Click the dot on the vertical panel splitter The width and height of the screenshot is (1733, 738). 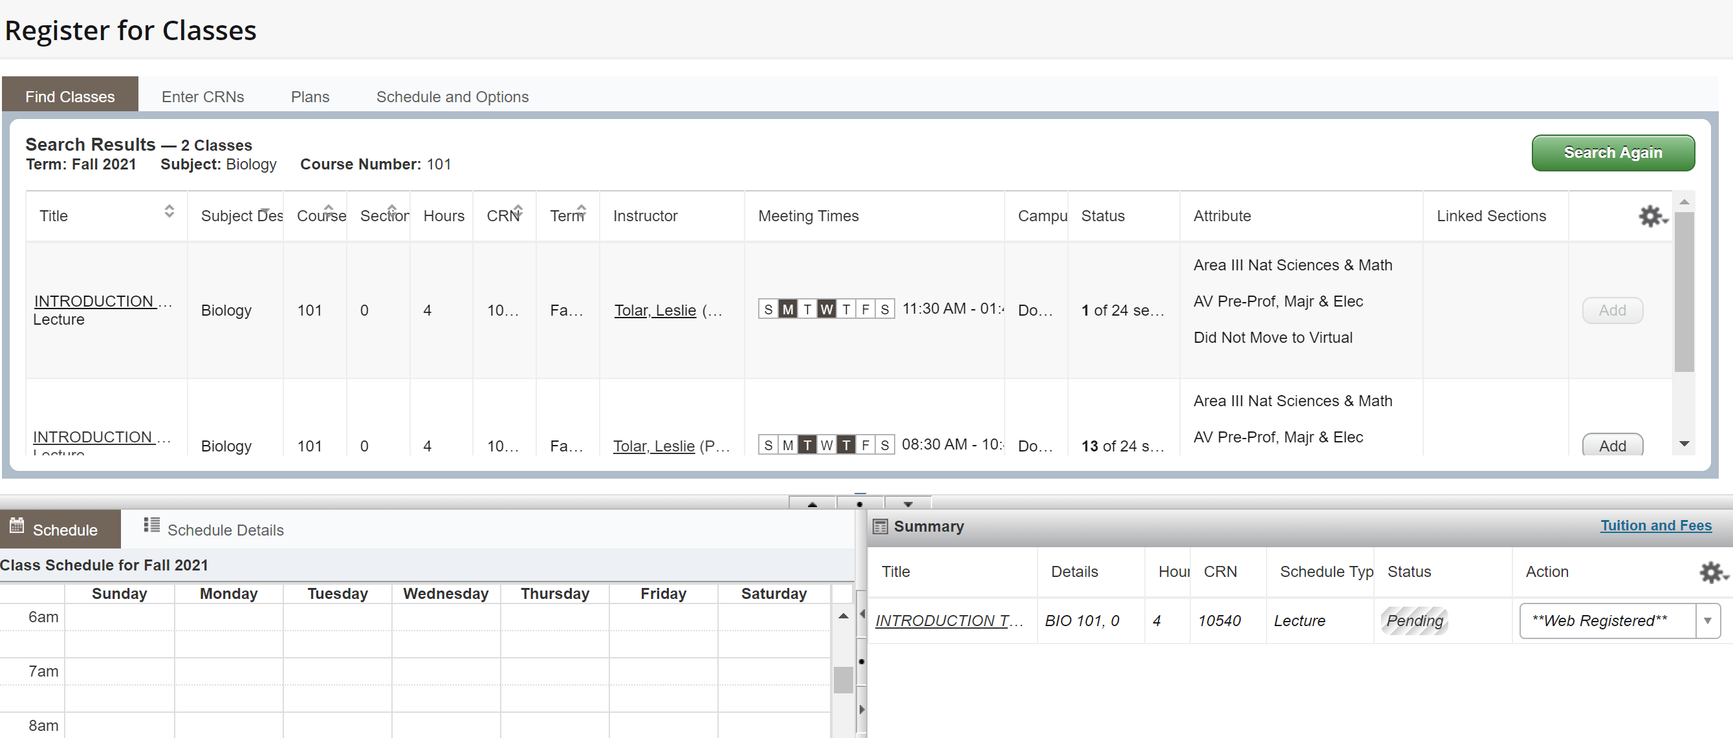(x=862, y=661)
